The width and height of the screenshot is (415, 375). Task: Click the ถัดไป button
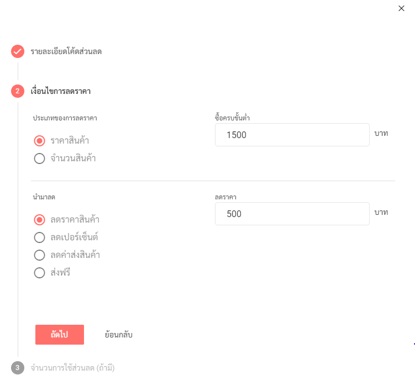60,335
